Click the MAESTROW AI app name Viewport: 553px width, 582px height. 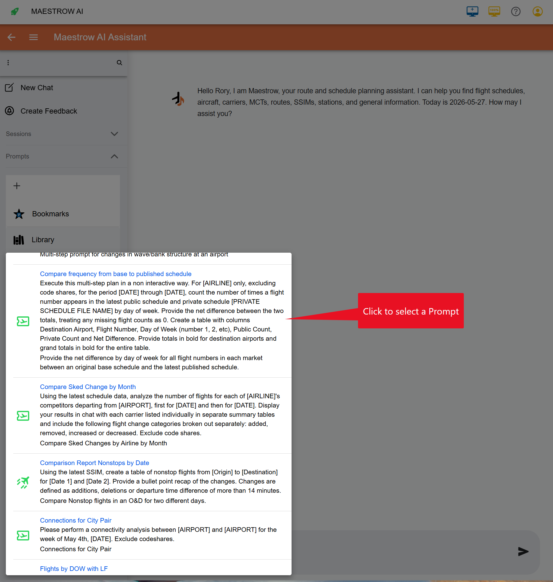click(x=57, y=11)
